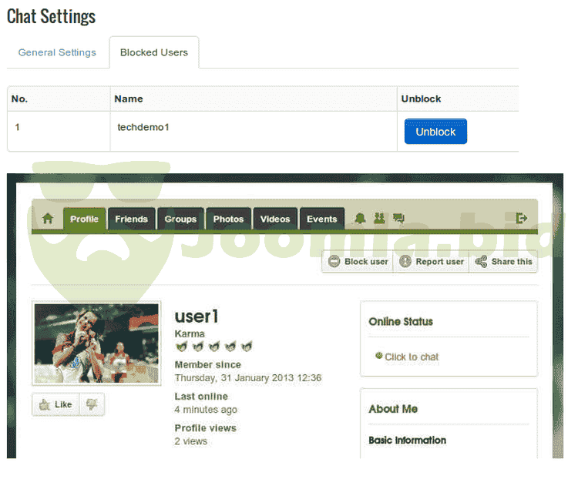Click the user1 profile picture
The image size is (578, 479).
pyautogui.click(x=96, y=343)
